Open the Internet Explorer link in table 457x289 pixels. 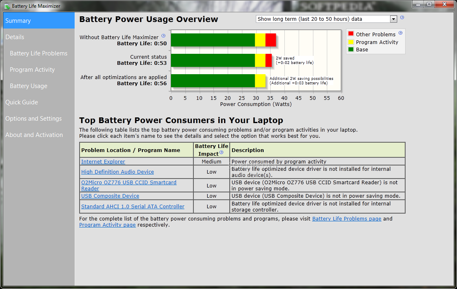(x=103, y=161)
